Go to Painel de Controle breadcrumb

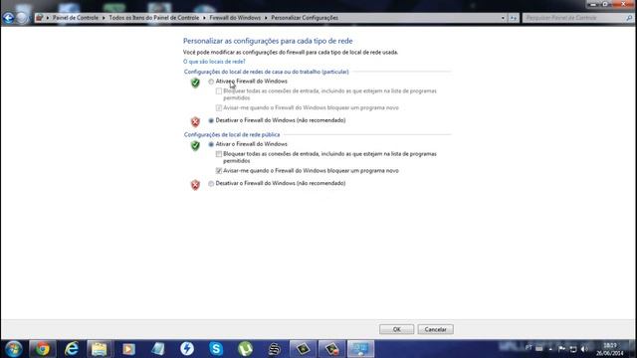tap(76, 18)
